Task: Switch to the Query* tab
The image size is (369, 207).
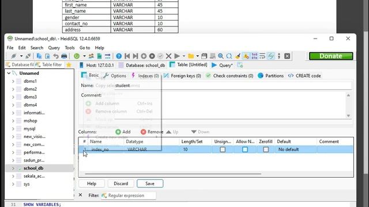Action: pyautogui.click(x=222, y=65)
